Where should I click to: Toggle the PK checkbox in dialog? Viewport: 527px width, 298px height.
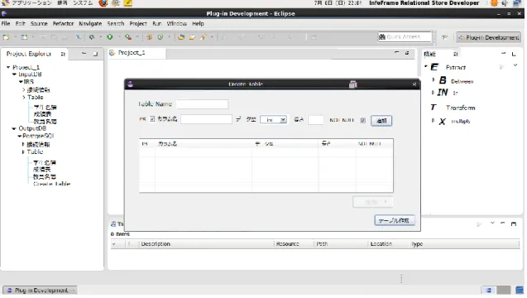(x=152, y=119)
